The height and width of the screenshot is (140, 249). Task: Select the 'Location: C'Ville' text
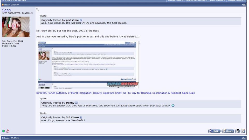10,43
